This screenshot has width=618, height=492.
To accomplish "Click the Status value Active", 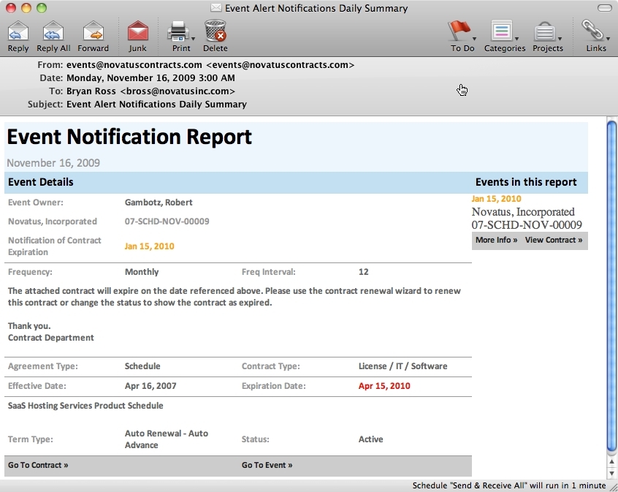I will (370, 439).
